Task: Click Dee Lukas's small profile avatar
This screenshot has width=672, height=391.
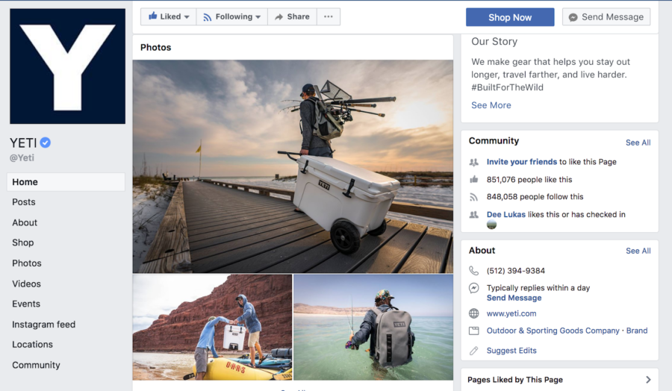Action: (491, 225)
